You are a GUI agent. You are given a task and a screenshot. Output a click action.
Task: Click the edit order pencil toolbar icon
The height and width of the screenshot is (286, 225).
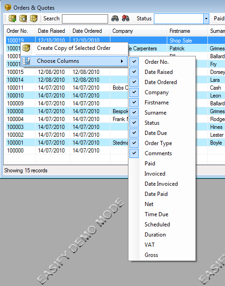tap(34, 18)
